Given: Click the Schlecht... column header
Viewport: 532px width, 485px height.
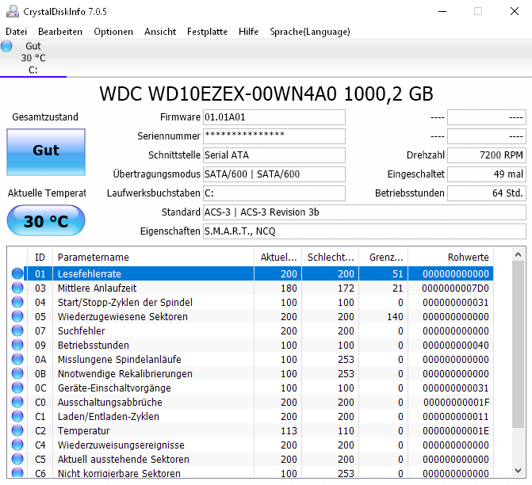Looking at the screenshot, I should click(330, 257).
